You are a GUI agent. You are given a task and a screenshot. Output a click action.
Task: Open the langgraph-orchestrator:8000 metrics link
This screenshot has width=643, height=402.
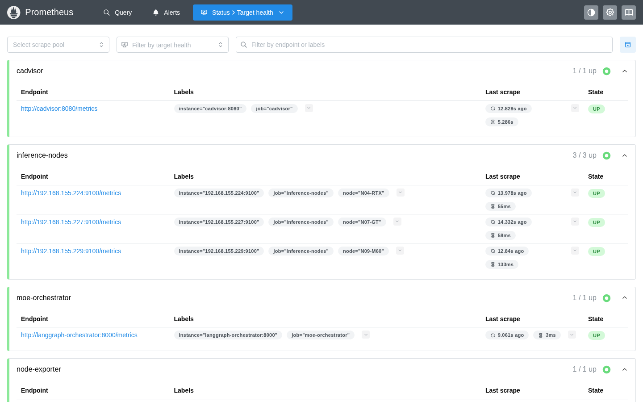tap(79, 335)
